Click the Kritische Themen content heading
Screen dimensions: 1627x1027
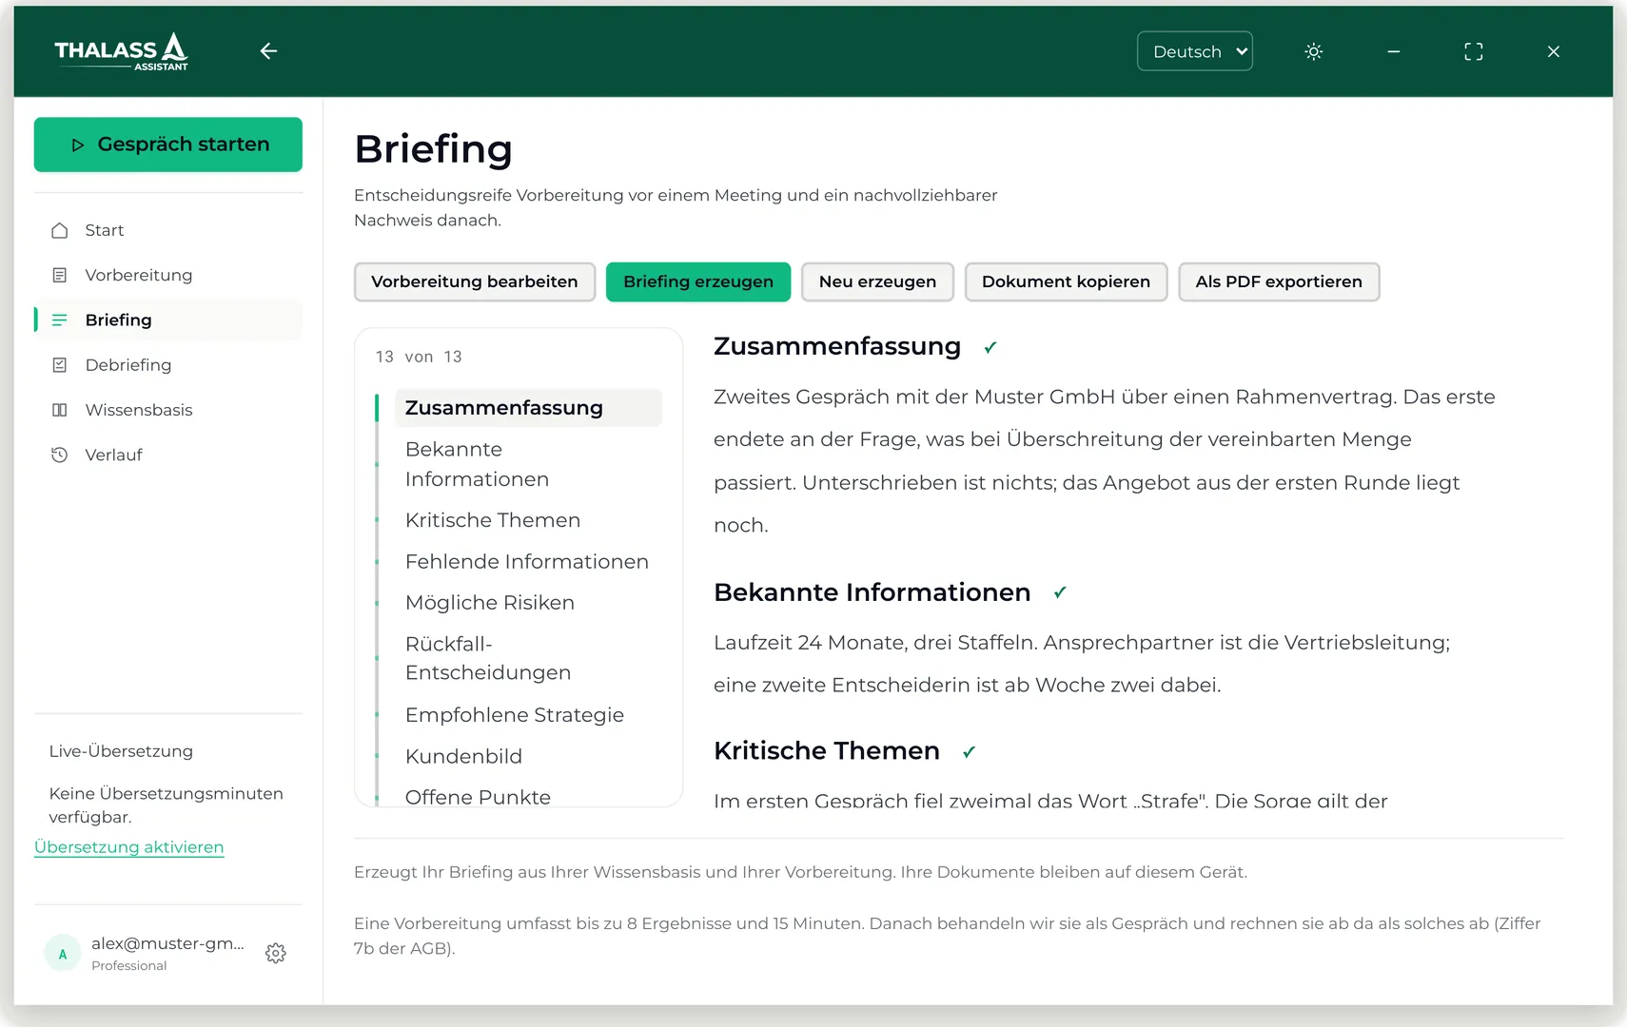click(x=826, y=751)
